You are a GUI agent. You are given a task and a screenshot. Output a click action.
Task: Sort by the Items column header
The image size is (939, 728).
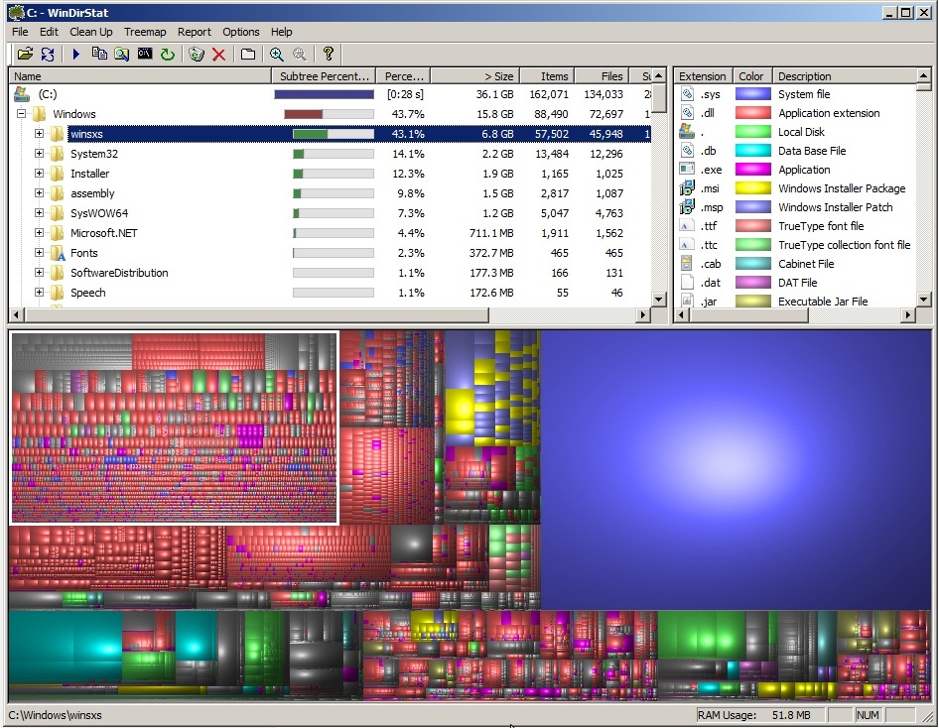click(547, 76)
